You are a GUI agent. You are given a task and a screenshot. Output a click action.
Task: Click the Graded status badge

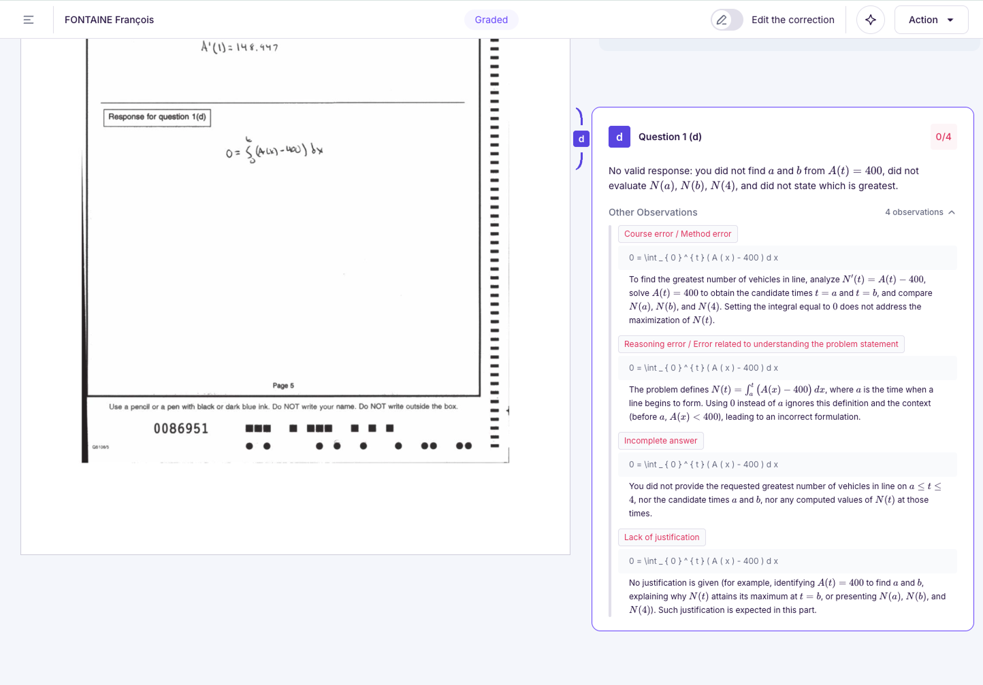click(491, 20)
